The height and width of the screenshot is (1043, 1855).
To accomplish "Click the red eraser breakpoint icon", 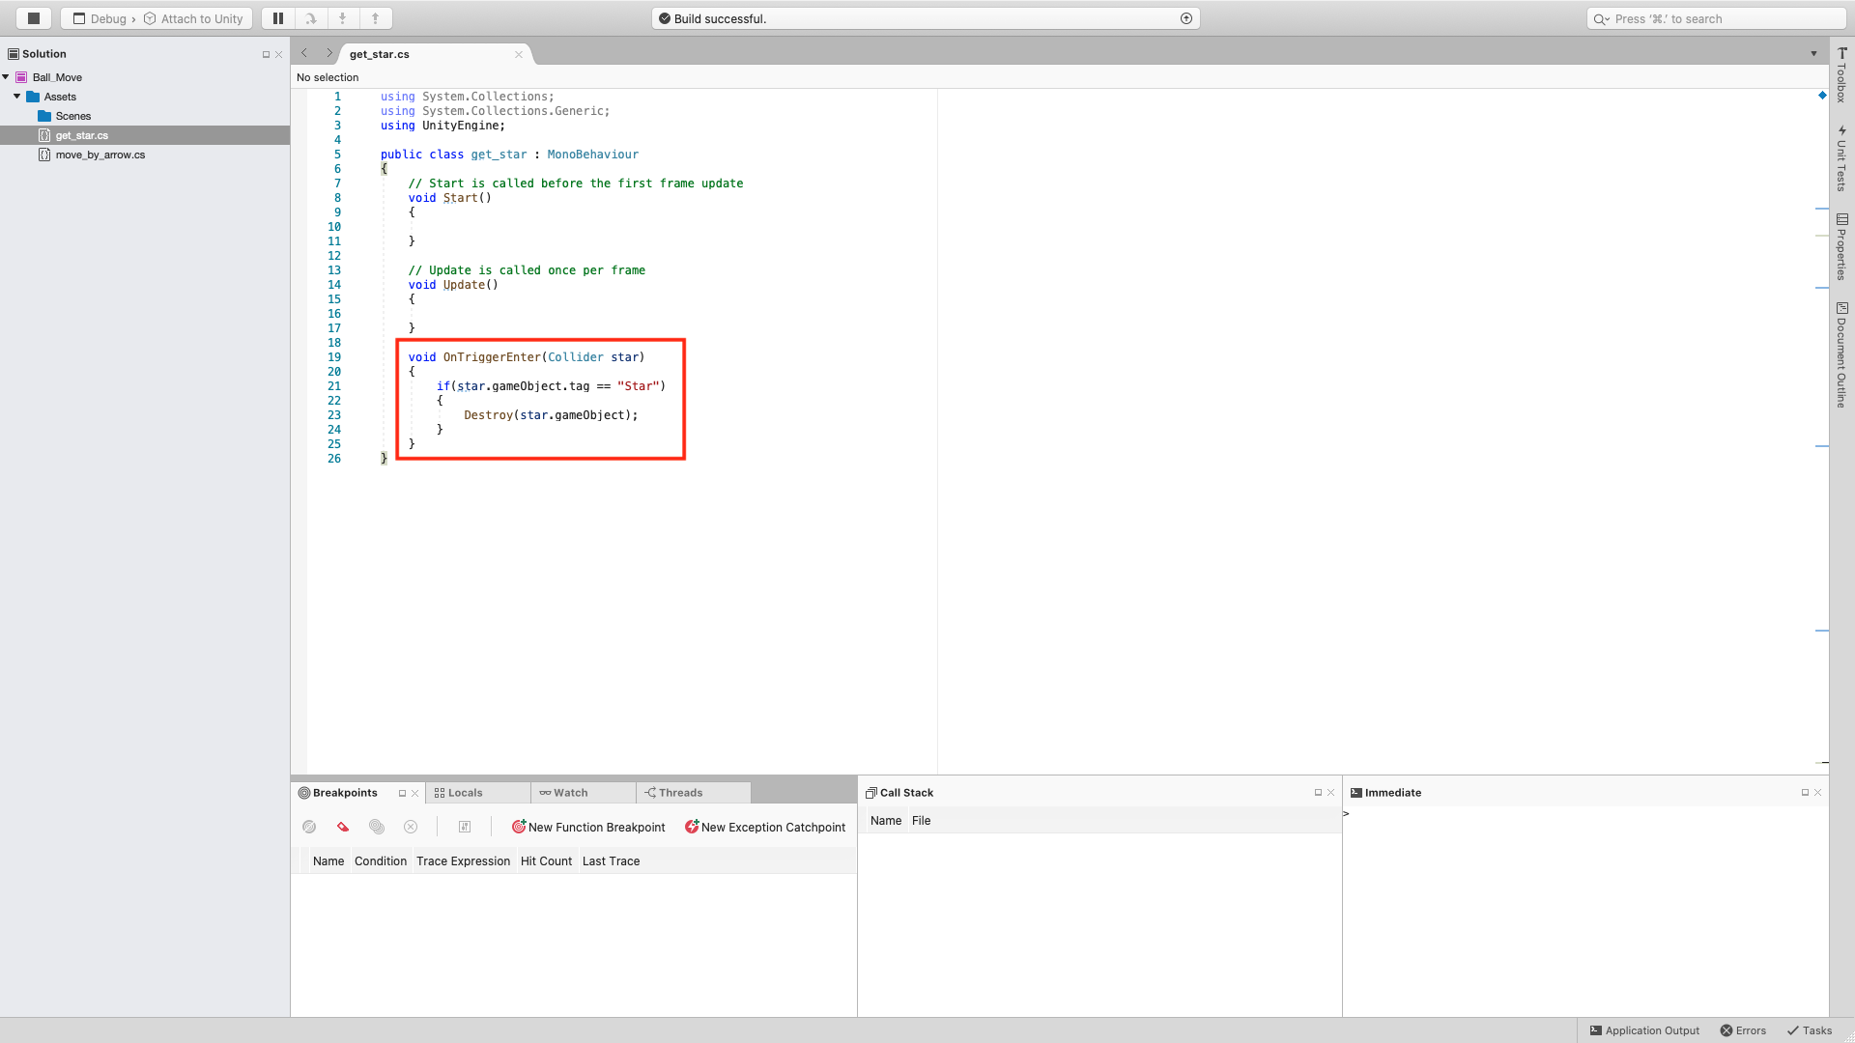I will pyautogui.click(x=343, y=827).
